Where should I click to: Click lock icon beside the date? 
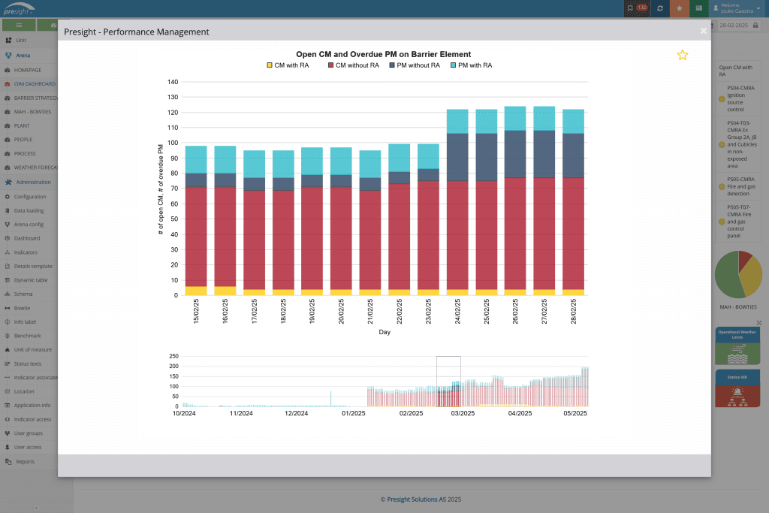click(755, 25)
